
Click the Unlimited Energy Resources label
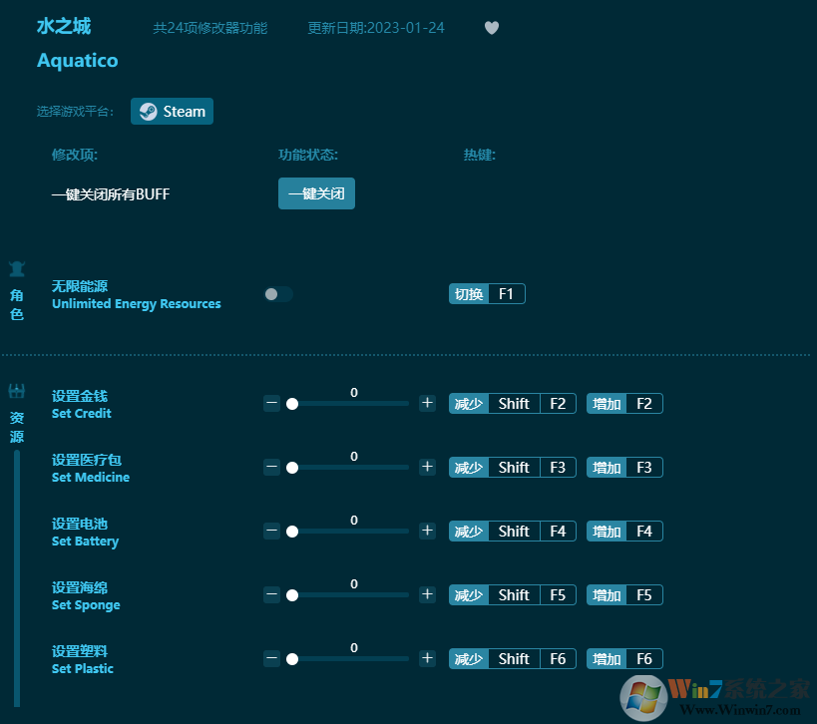pos(136,304)
